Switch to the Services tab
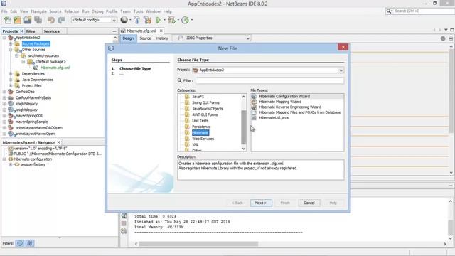Image resolution: width=455 pixels, height=256 pixels. pyautogui.click(x=52, y=31)
